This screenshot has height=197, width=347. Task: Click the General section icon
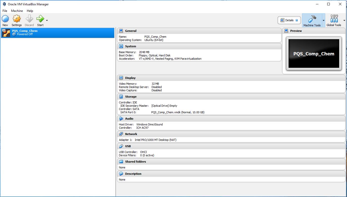[x=121, y=31]
